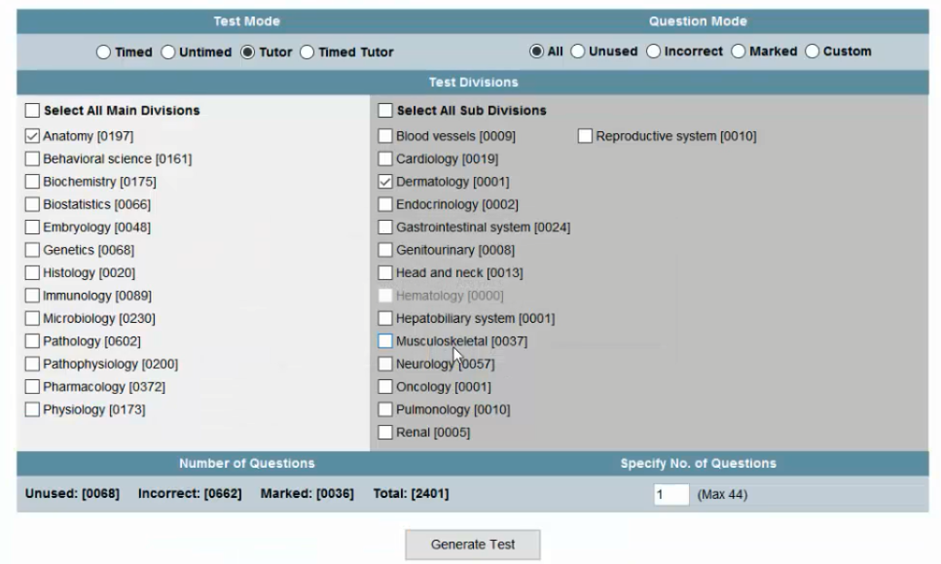This screenshot has width=941, height=564.
Task: Check the Reproductive system sub division
Action: 585,136
